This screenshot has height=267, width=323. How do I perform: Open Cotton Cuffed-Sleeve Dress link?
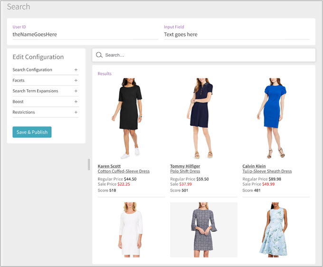click(123, 171)
